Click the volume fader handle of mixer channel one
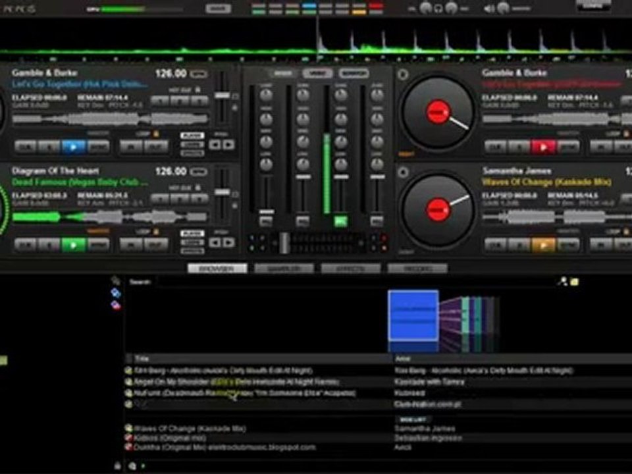Screen dimensions: 632x474 [x=267, y=211]
